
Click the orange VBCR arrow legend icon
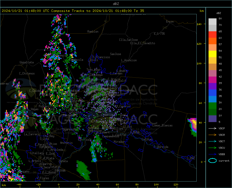212,135
